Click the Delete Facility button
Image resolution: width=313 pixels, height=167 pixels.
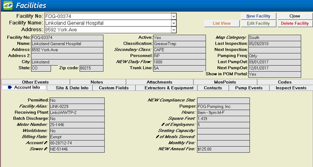click(295, 23)
